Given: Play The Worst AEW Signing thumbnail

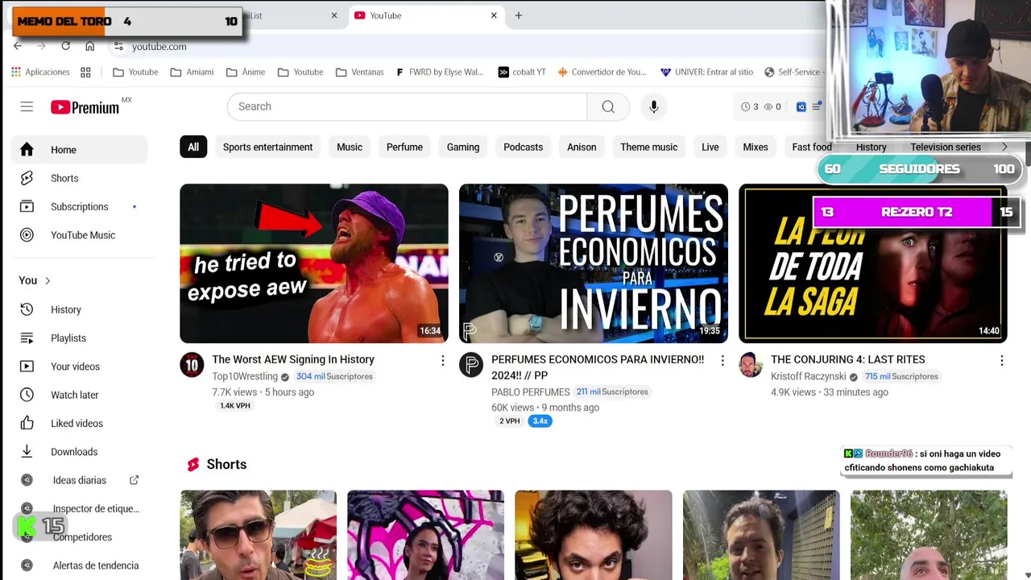Looking at the screenshot, I should coord(314,263).
